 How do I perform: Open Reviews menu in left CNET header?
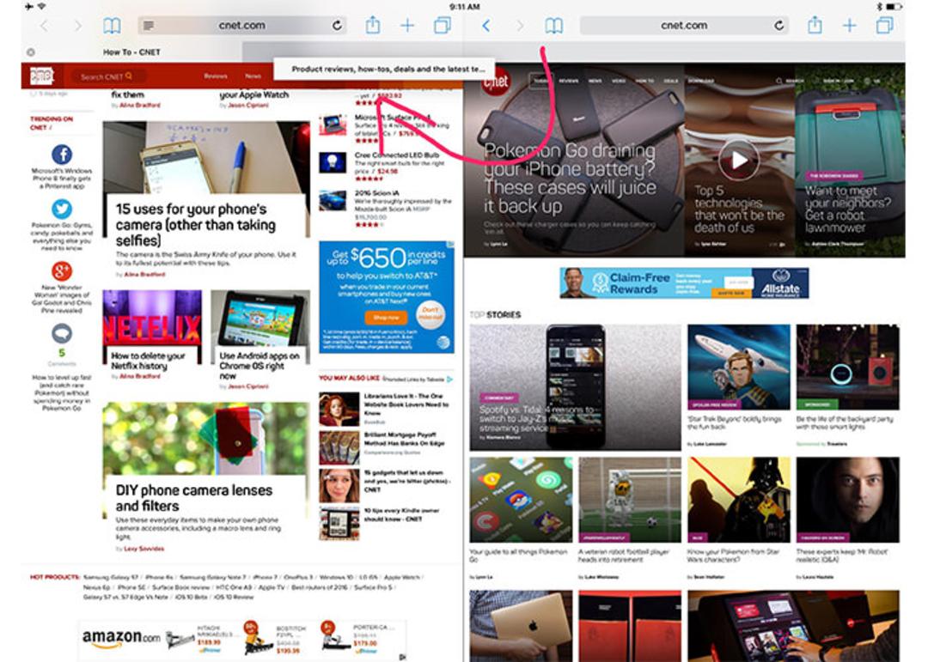tap(216, 76)
